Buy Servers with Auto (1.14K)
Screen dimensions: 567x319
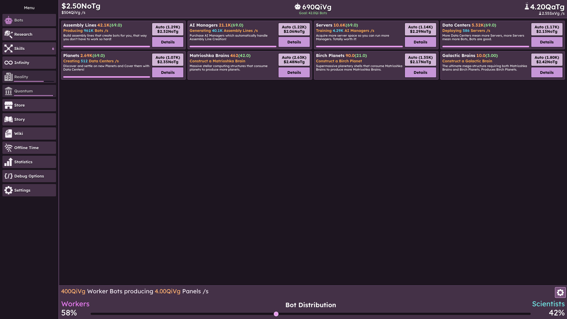tap(421, 29)
